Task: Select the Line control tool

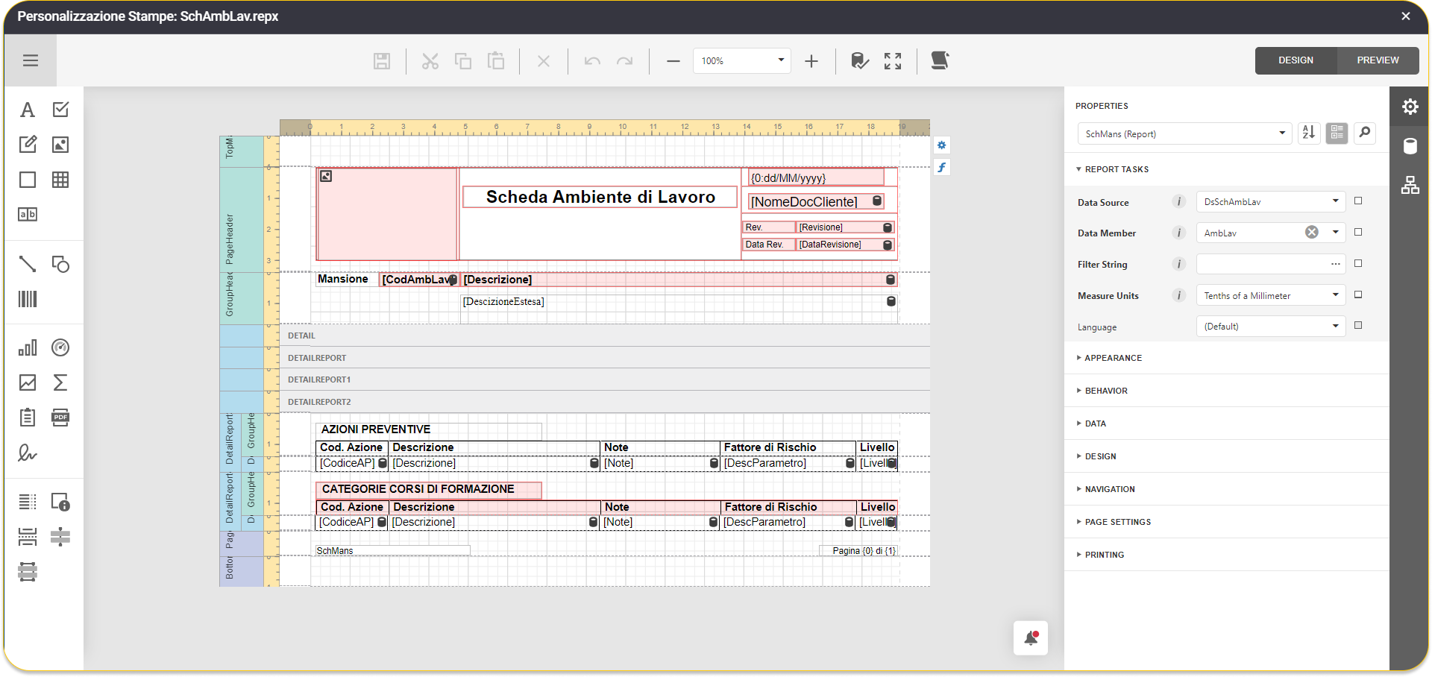Action: coord(28,264)
